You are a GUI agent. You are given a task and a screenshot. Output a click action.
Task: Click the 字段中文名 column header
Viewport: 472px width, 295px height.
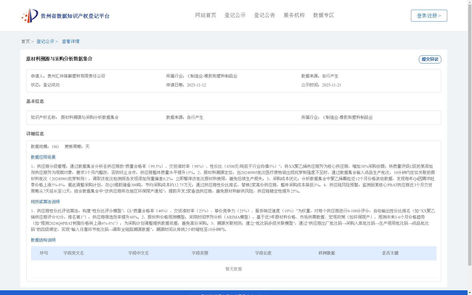pos(139,253)
